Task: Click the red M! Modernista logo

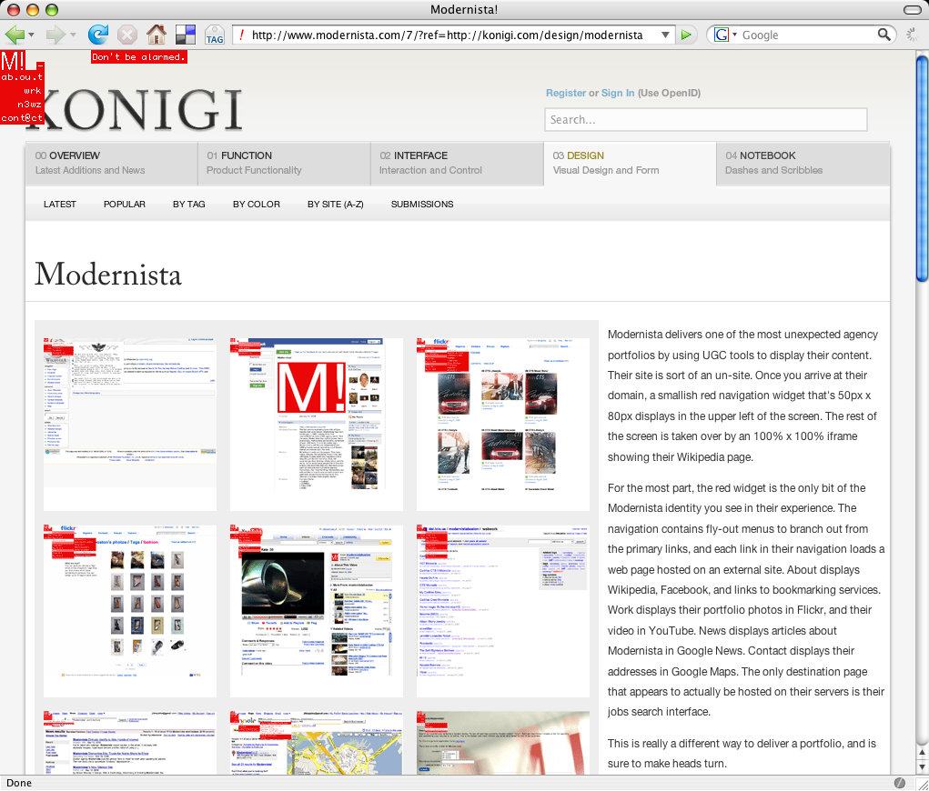Action: (13, 61)
